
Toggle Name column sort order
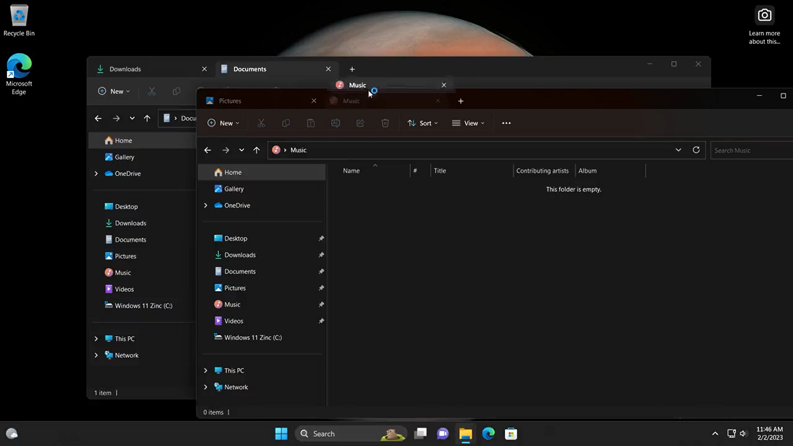351,170
